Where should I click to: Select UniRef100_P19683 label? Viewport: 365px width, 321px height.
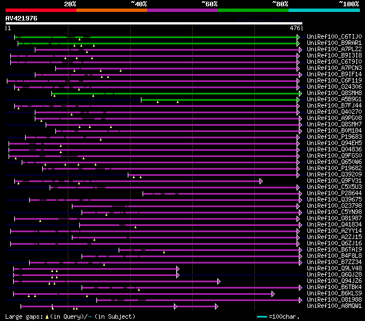(334, 137)
